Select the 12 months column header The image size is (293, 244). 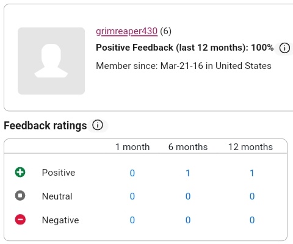pos(250,147)
